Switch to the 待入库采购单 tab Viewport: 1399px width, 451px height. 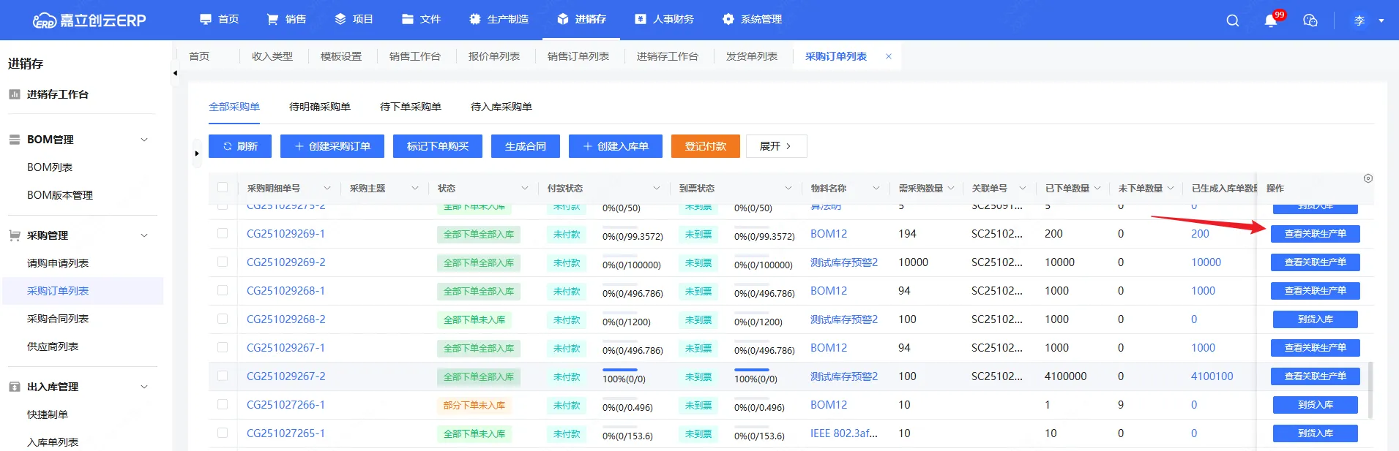tap(501, 107)
